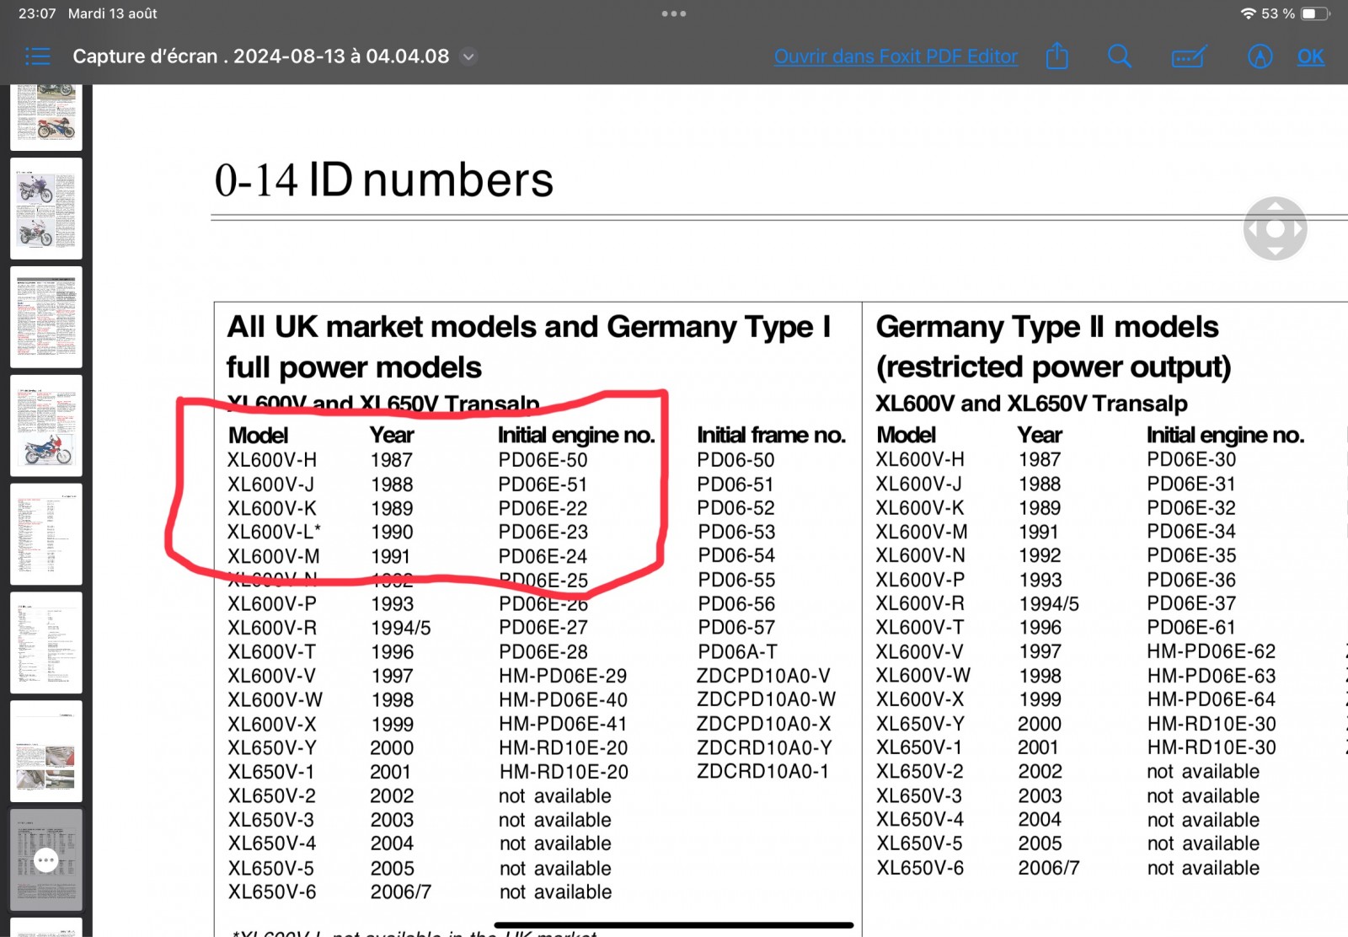Open document in Foxit PDF Editor link
This screenshot has width=1348, height=937.
click(x=896, y=56)
